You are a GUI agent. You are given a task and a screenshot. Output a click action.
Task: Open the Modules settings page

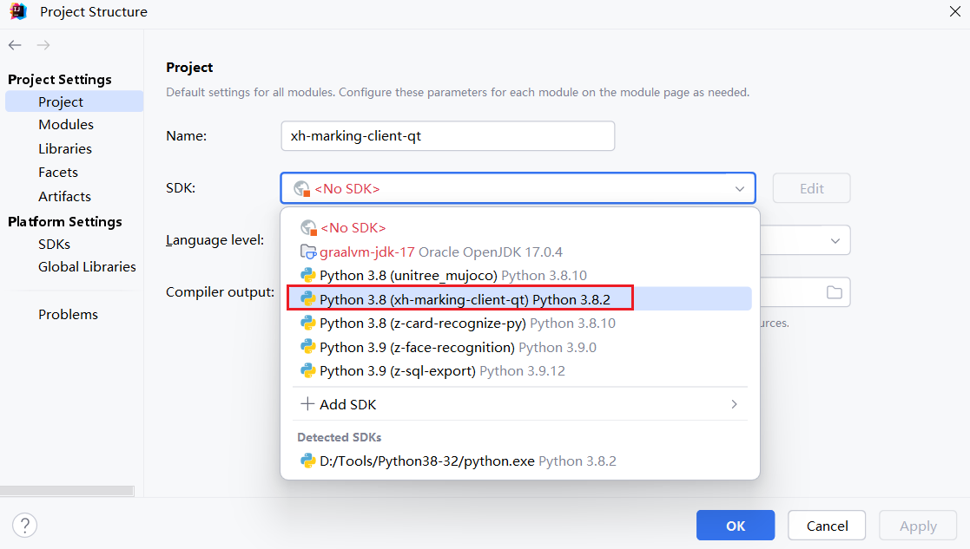(x=66, y=125)
